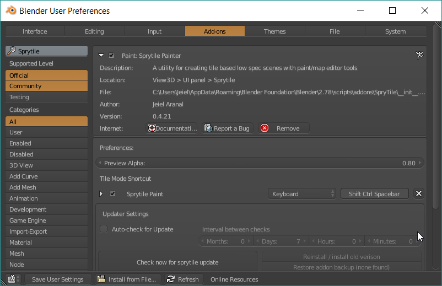
Task: Click the Remove addon button label
Action: coord(288,128)
